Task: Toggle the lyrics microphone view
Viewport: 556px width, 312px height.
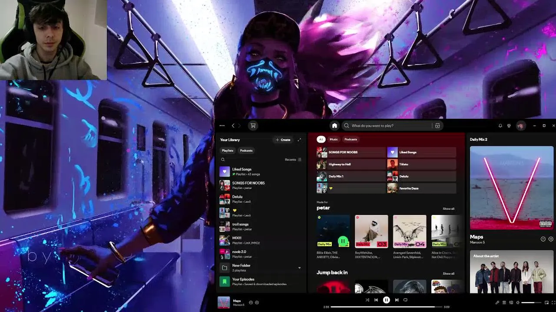Action: (x=497, y=302)
